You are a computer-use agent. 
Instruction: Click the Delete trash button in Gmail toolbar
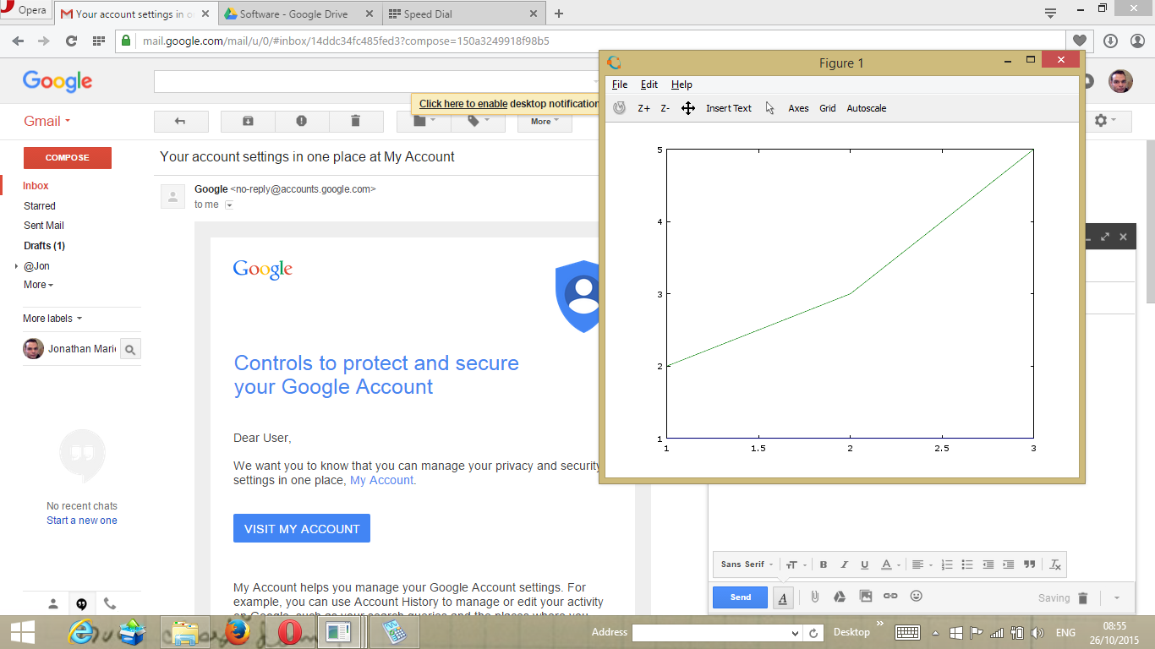[x=355, y=122]
